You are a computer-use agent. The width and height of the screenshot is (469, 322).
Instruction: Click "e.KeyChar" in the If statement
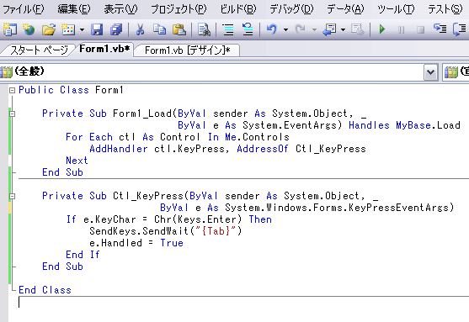[109, 219]
